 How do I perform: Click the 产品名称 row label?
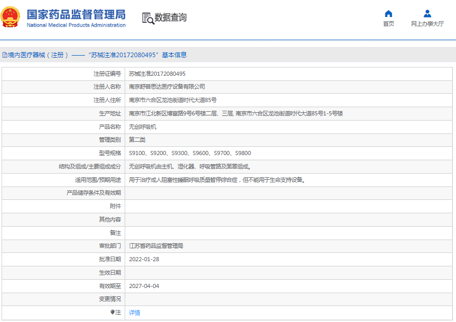click(x=110, y=127)
